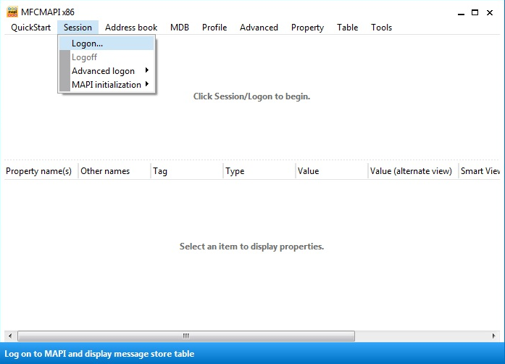Click the horizontal scrollbar thumb
This screenshot has width=505, height=364.
(186, 336)
